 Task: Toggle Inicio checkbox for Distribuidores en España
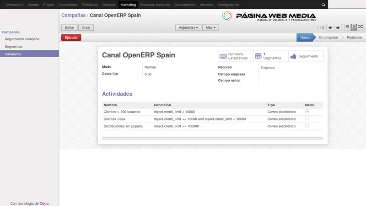coord(307,126)
